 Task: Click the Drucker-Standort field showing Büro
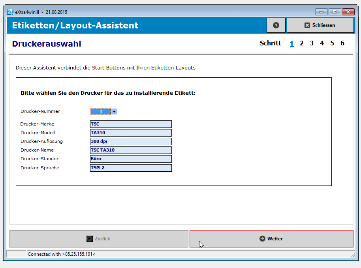pyautogui.click(x=130, y=159)
